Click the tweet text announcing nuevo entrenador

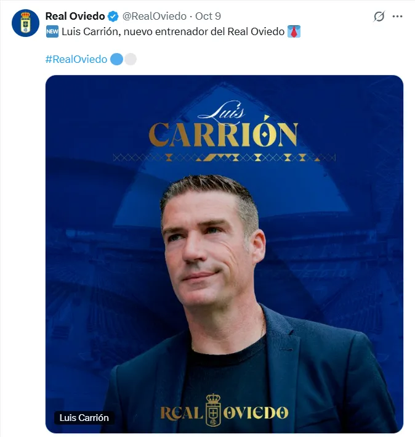[172, 31]
